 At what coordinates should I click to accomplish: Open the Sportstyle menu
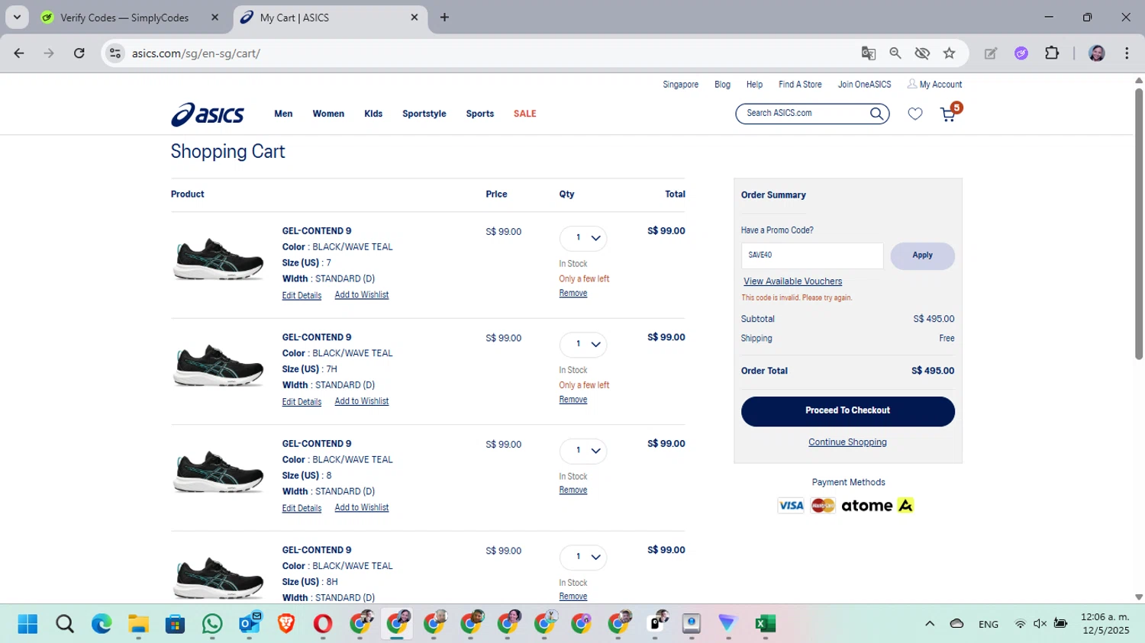[x=424, y=114]
